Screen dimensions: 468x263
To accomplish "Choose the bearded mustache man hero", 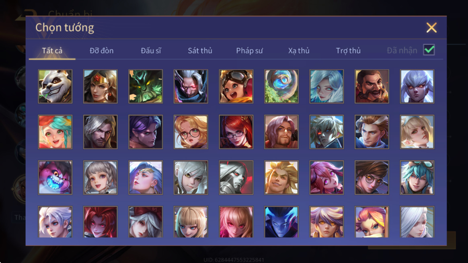I will 372,86.
